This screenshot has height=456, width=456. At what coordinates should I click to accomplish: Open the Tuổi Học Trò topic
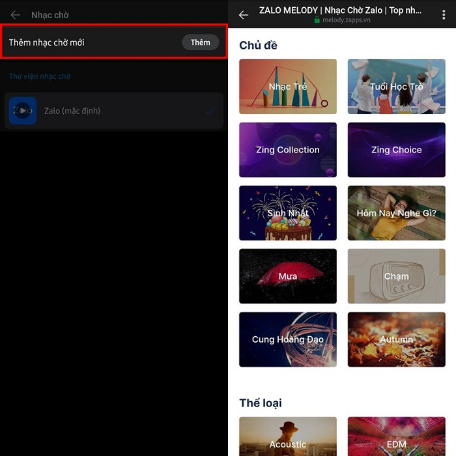click(x=396, y=87)
